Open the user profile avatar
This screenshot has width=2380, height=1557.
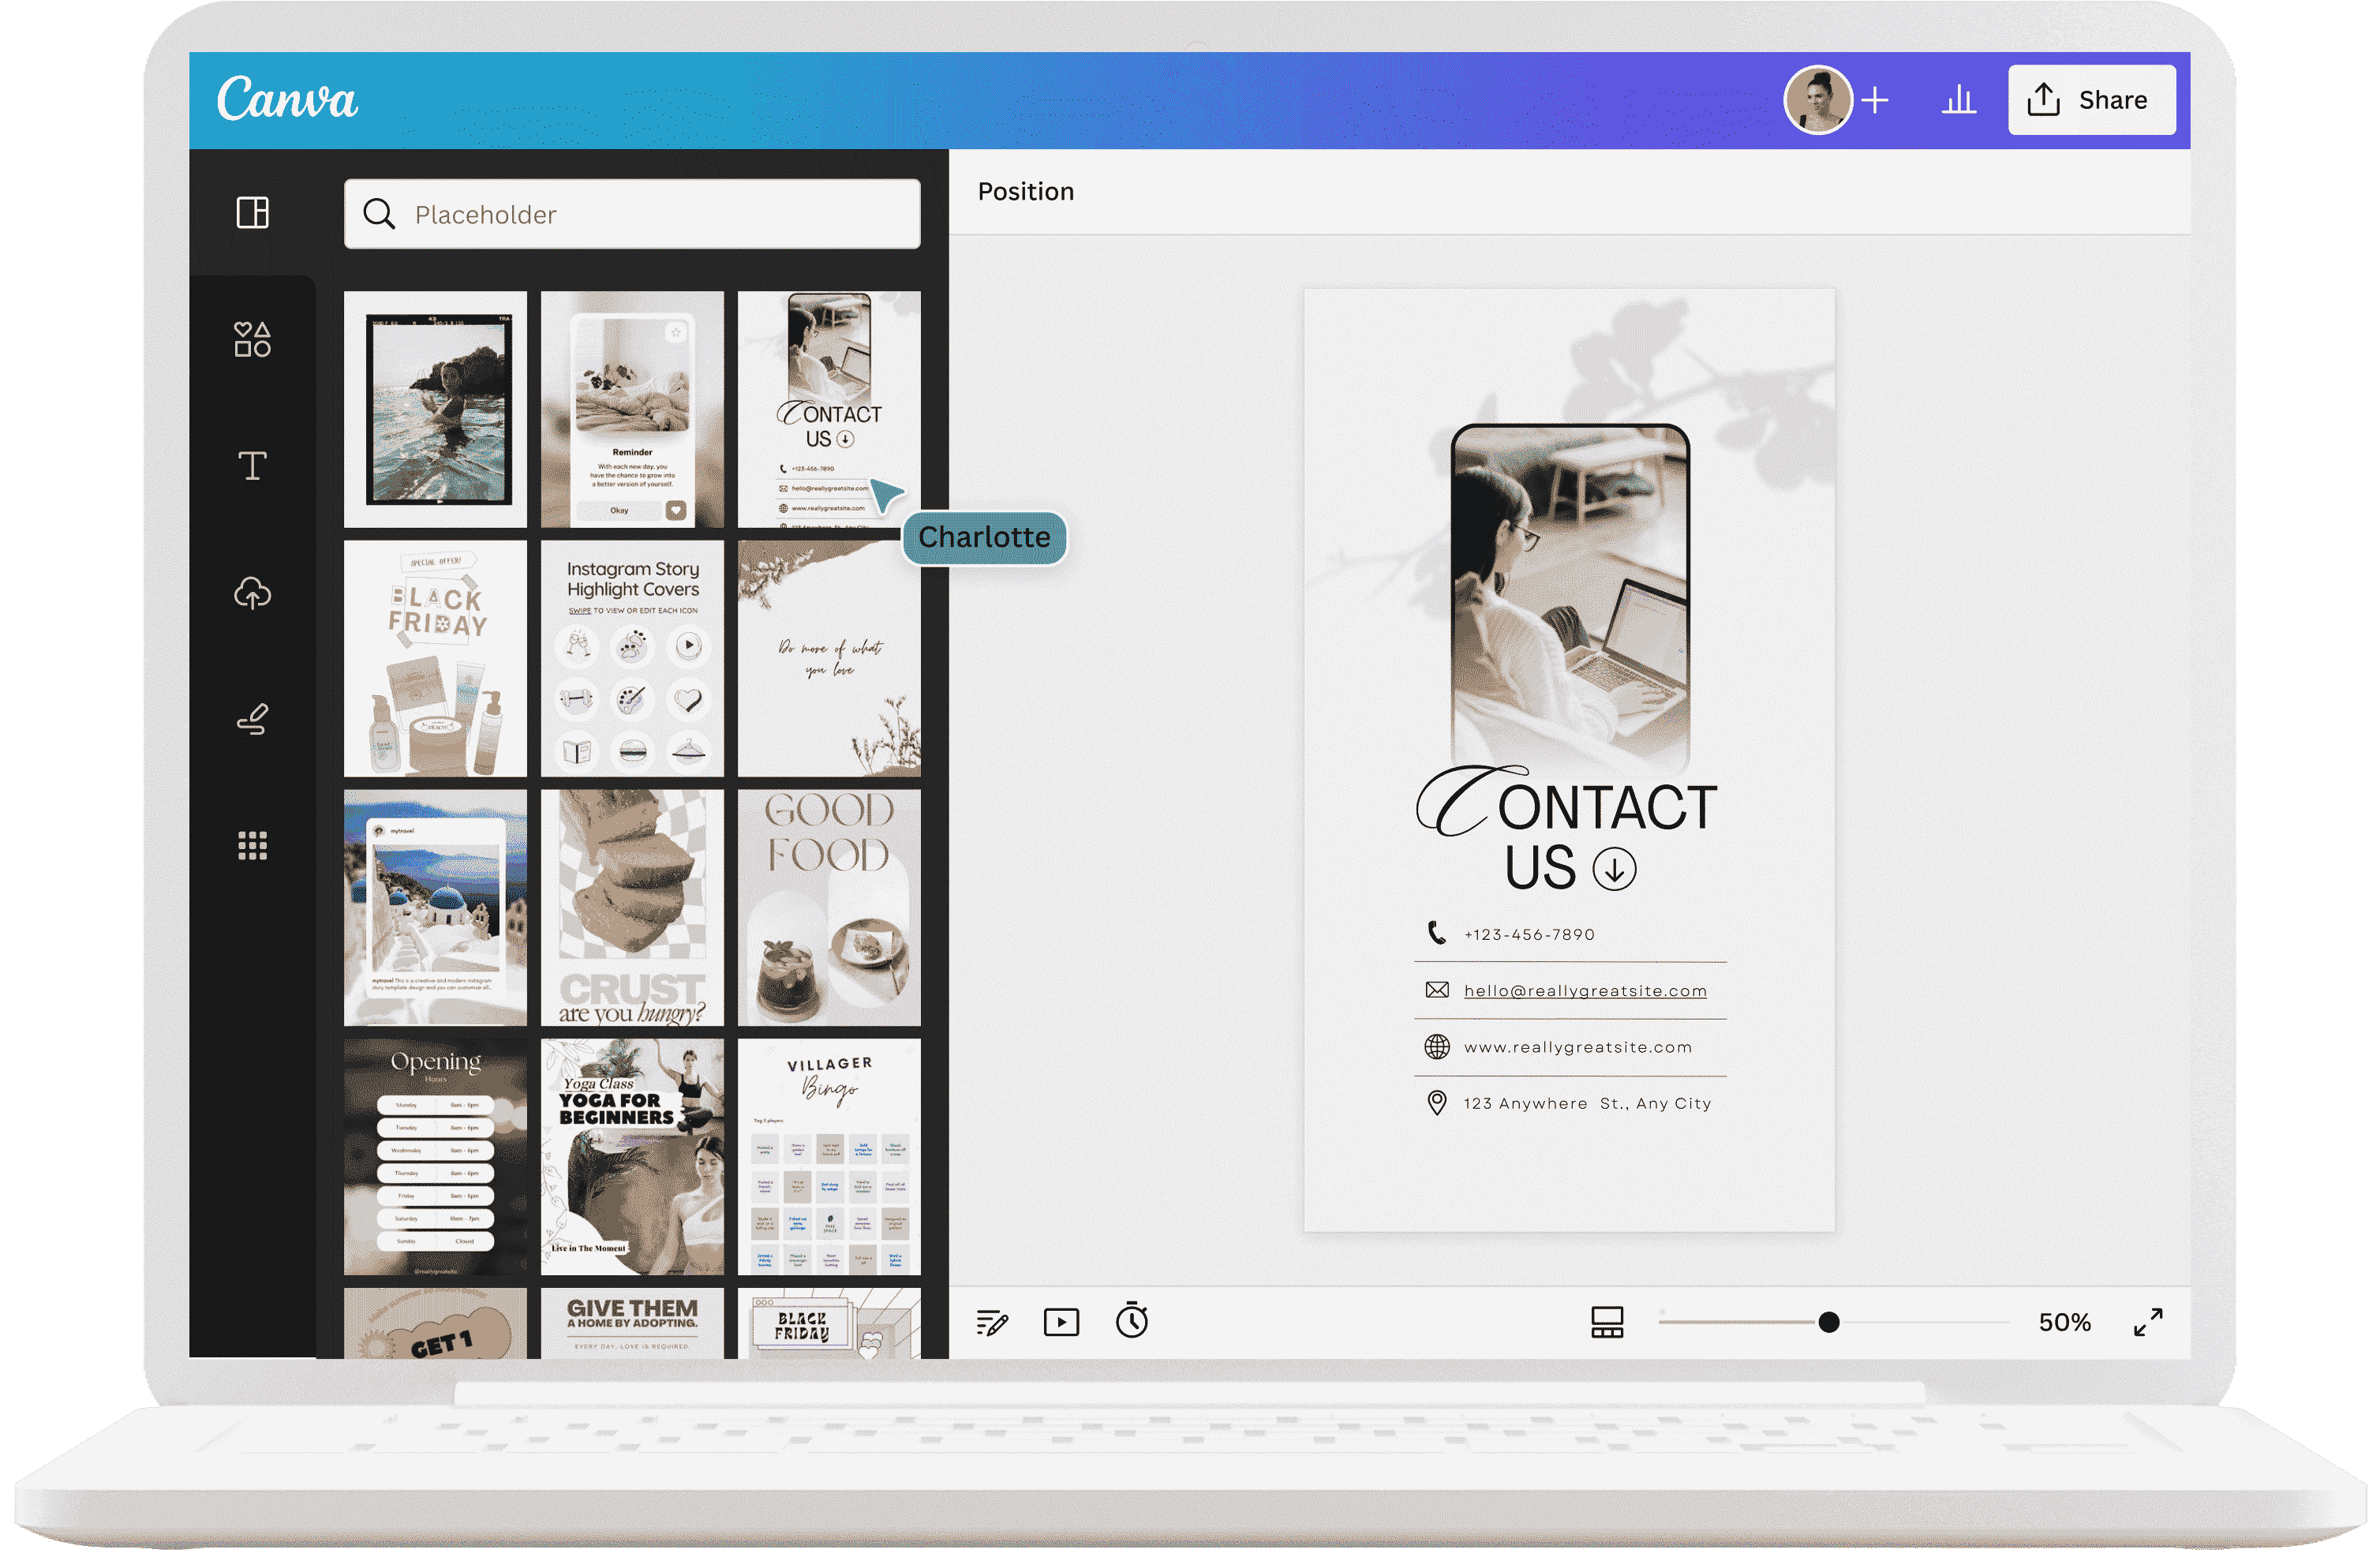tap(1817, 100)
